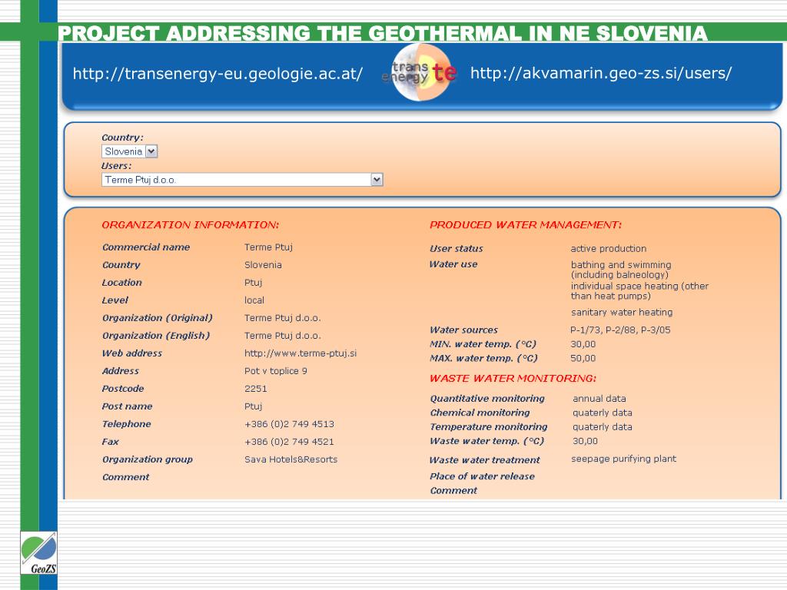
Task: Select water sources 'P-1/73, P-2/88, P-3/05'
Action: 620,330
